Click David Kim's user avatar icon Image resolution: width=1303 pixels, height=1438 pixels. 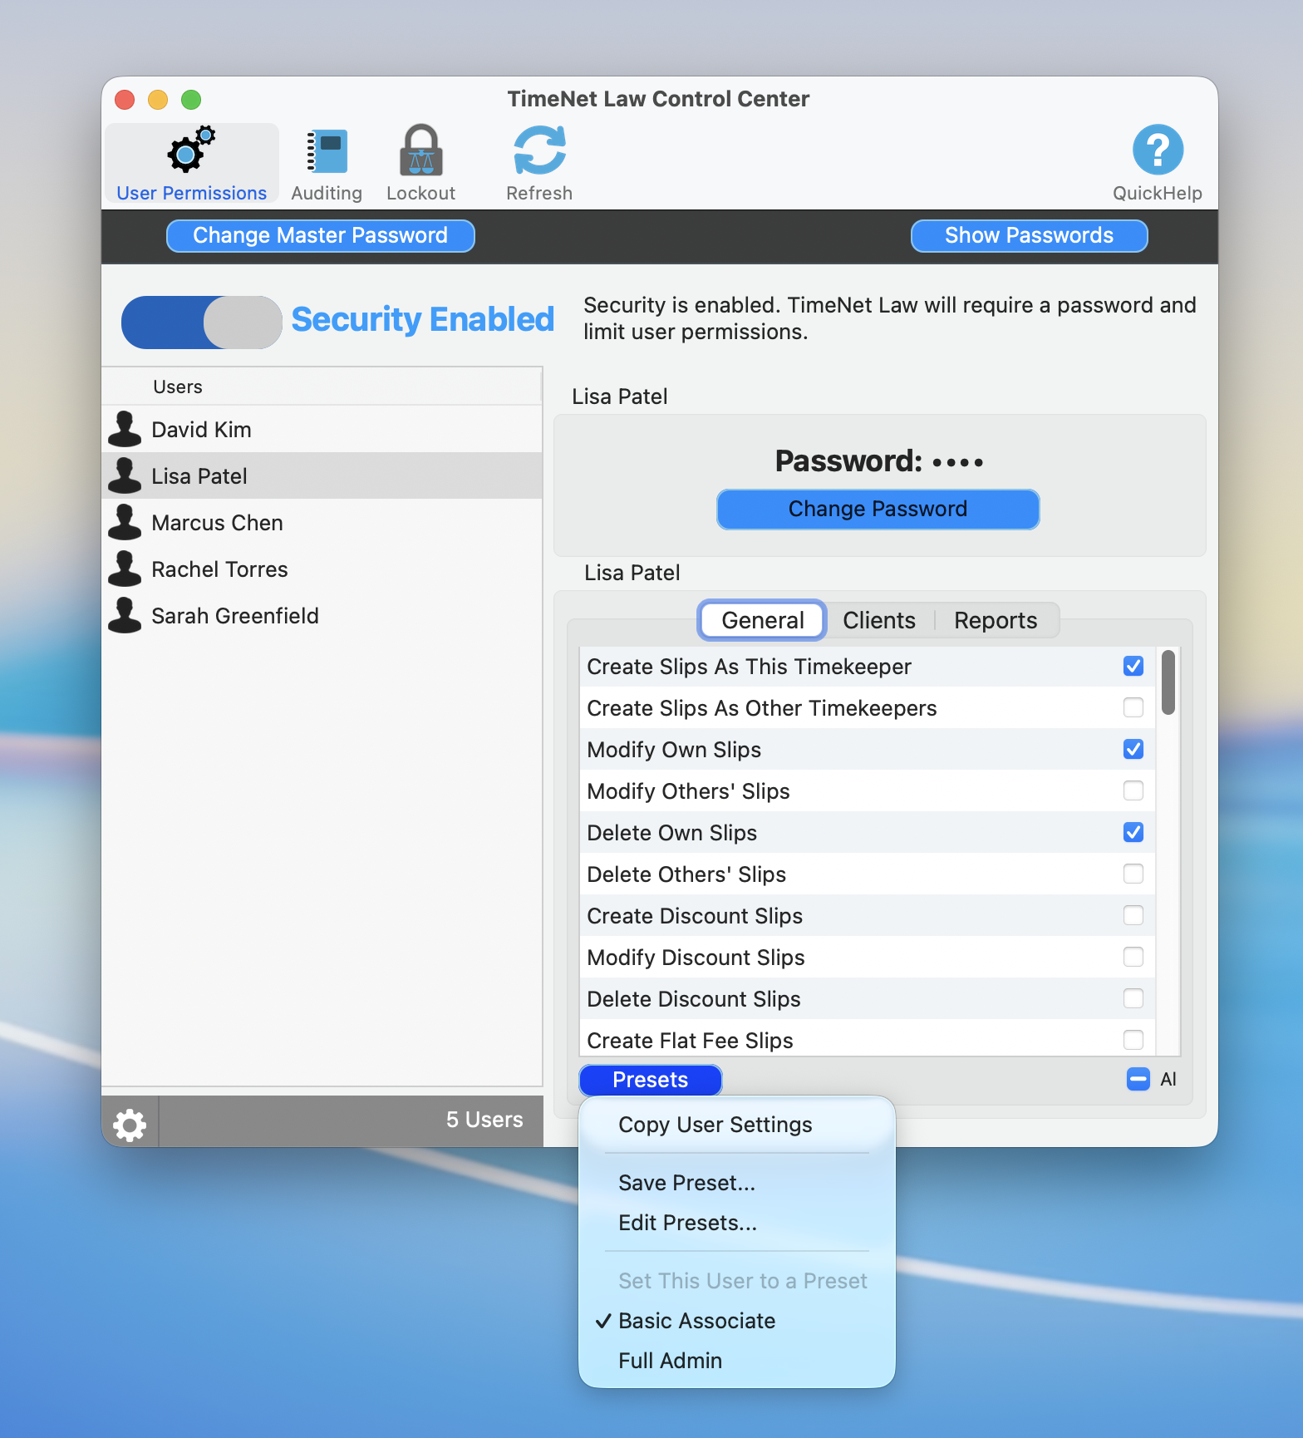click(125, 429)
